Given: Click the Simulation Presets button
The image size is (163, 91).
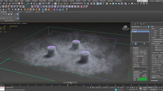Looking at the screenshot, I should [x=140, y=56].
